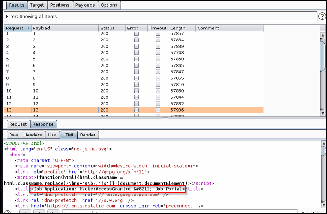Screen dimensions: 327x214
Task: Click payload cell 13 in highlighted row
Action: [x=65, y=110]
